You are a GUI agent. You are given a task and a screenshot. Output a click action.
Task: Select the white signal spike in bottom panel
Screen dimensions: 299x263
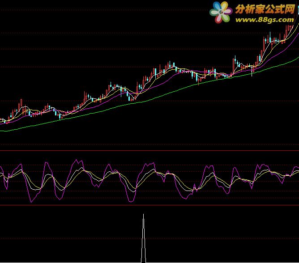point(143,238)
